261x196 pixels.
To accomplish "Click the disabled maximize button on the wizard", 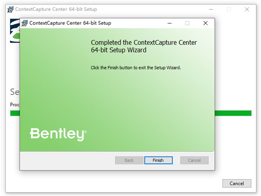I will (187, 23).
